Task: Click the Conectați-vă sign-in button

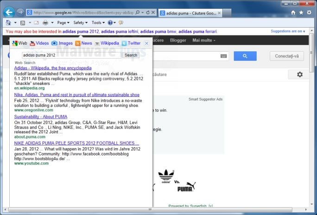Action: 287,56
